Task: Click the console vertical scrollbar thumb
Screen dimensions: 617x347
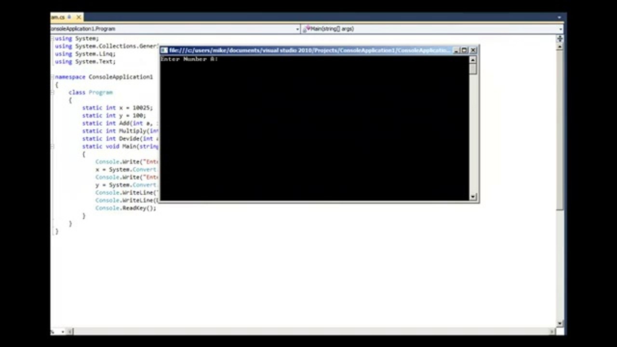Action: coord(473,69)
